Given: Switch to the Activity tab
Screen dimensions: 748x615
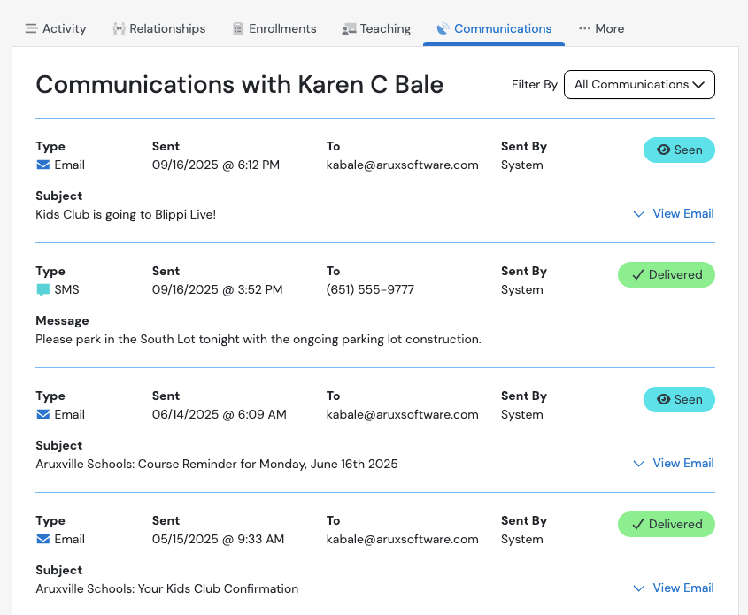Looking at the screenshot, I should coord(56,28).
